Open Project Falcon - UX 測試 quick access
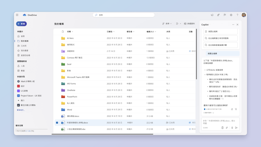 tap(29, 96)
